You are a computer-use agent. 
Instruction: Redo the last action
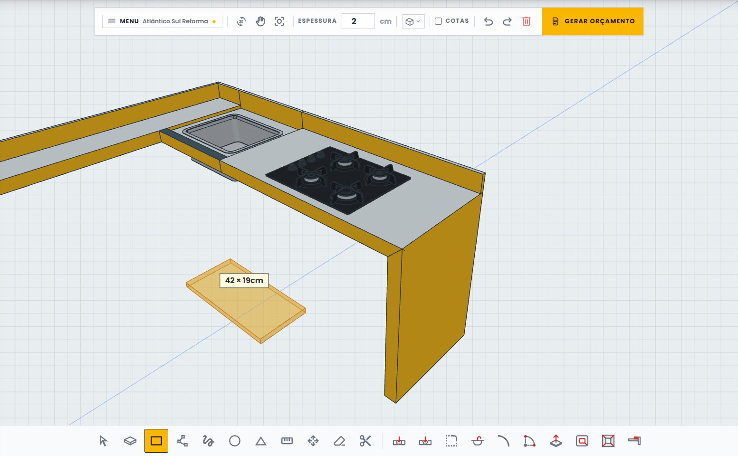point(508,21)
